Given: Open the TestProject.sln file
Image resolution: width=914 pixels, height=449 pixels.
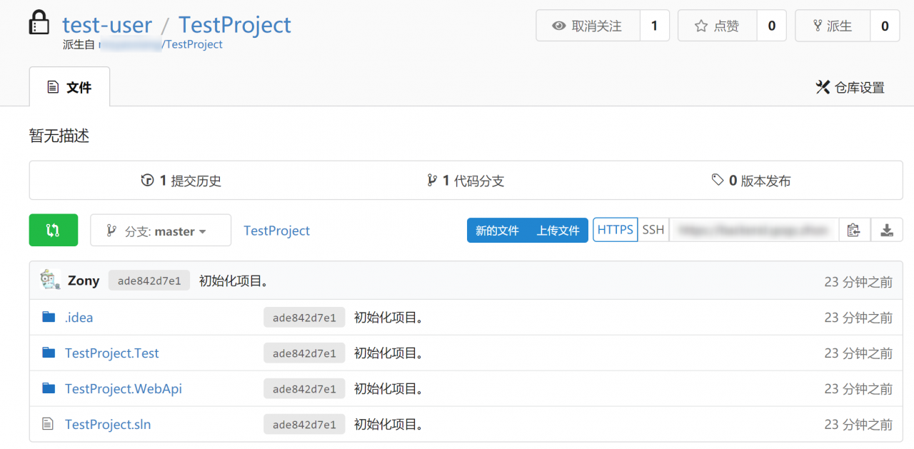Looking at the screenshot, I should [x=108, y=425].
